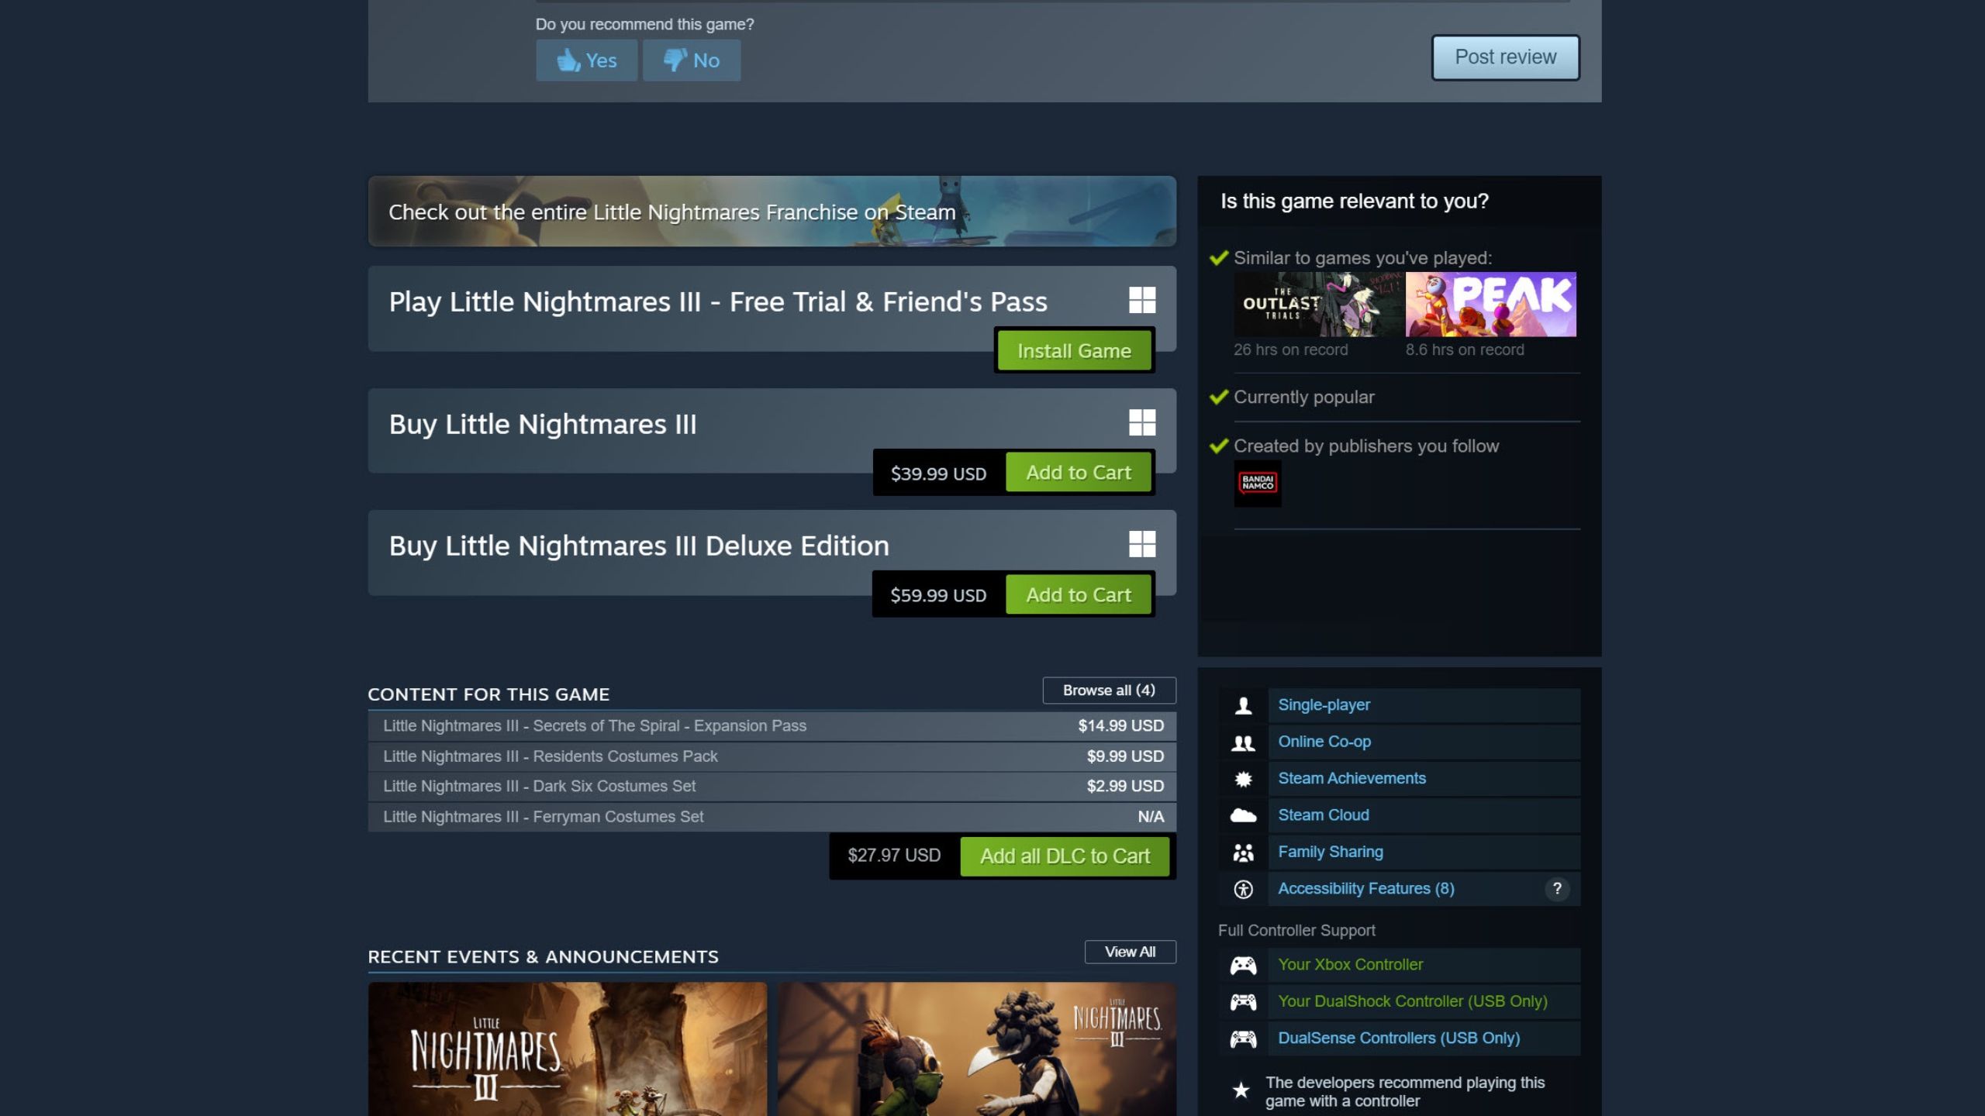Screen dimensions: 1985x1116
Task: Open Browse all (4) content listing
Action: point(1108,690)
